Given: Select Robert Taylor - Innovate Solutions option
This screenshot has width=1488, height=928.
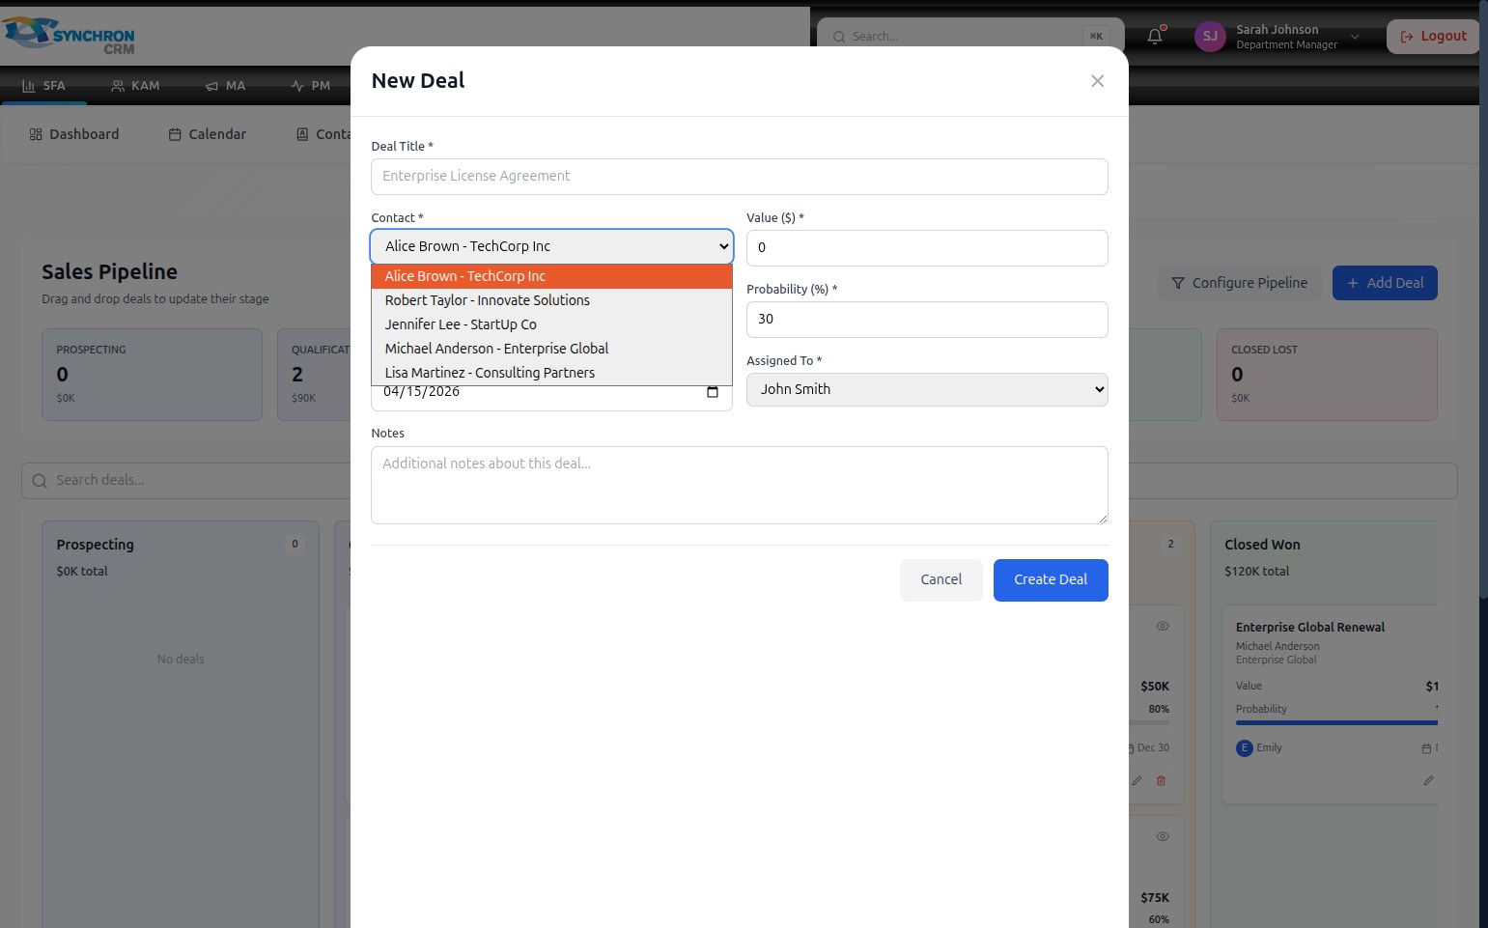Looking at the screenshot, I should coord(551,300).
